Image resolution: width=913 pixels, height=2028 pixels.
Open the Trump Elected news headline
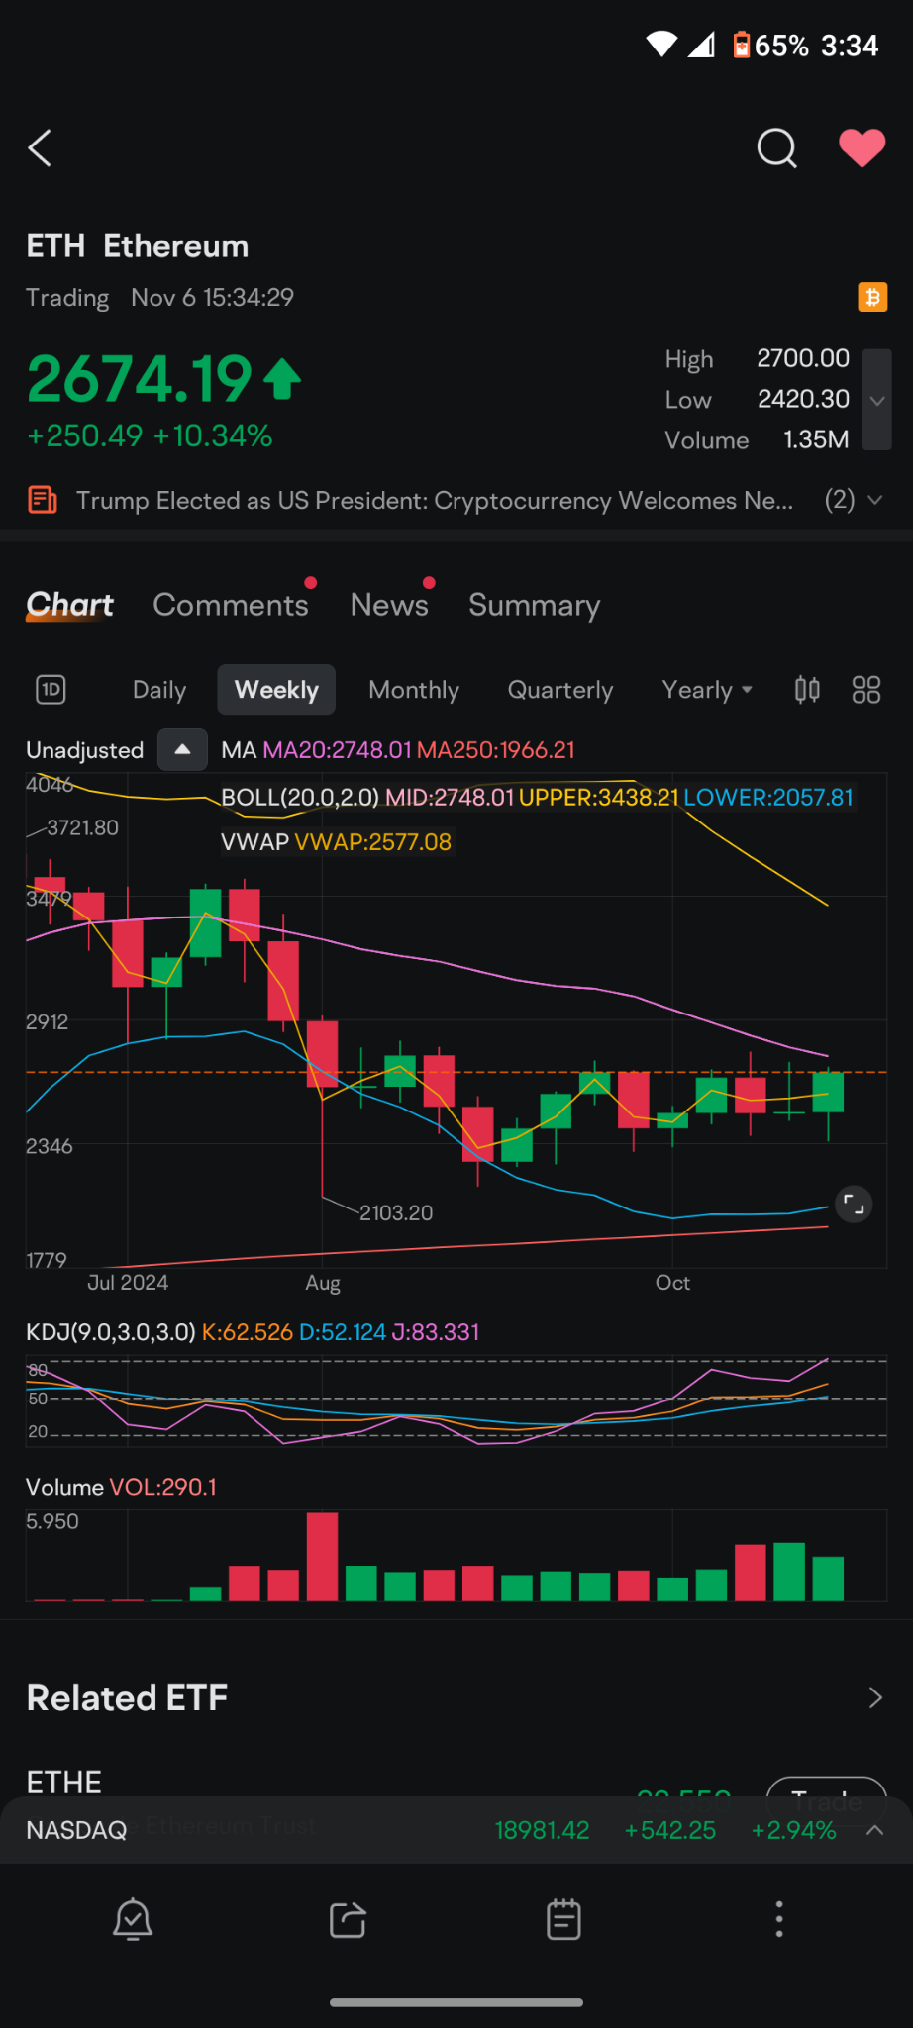(x=435, y=501)
